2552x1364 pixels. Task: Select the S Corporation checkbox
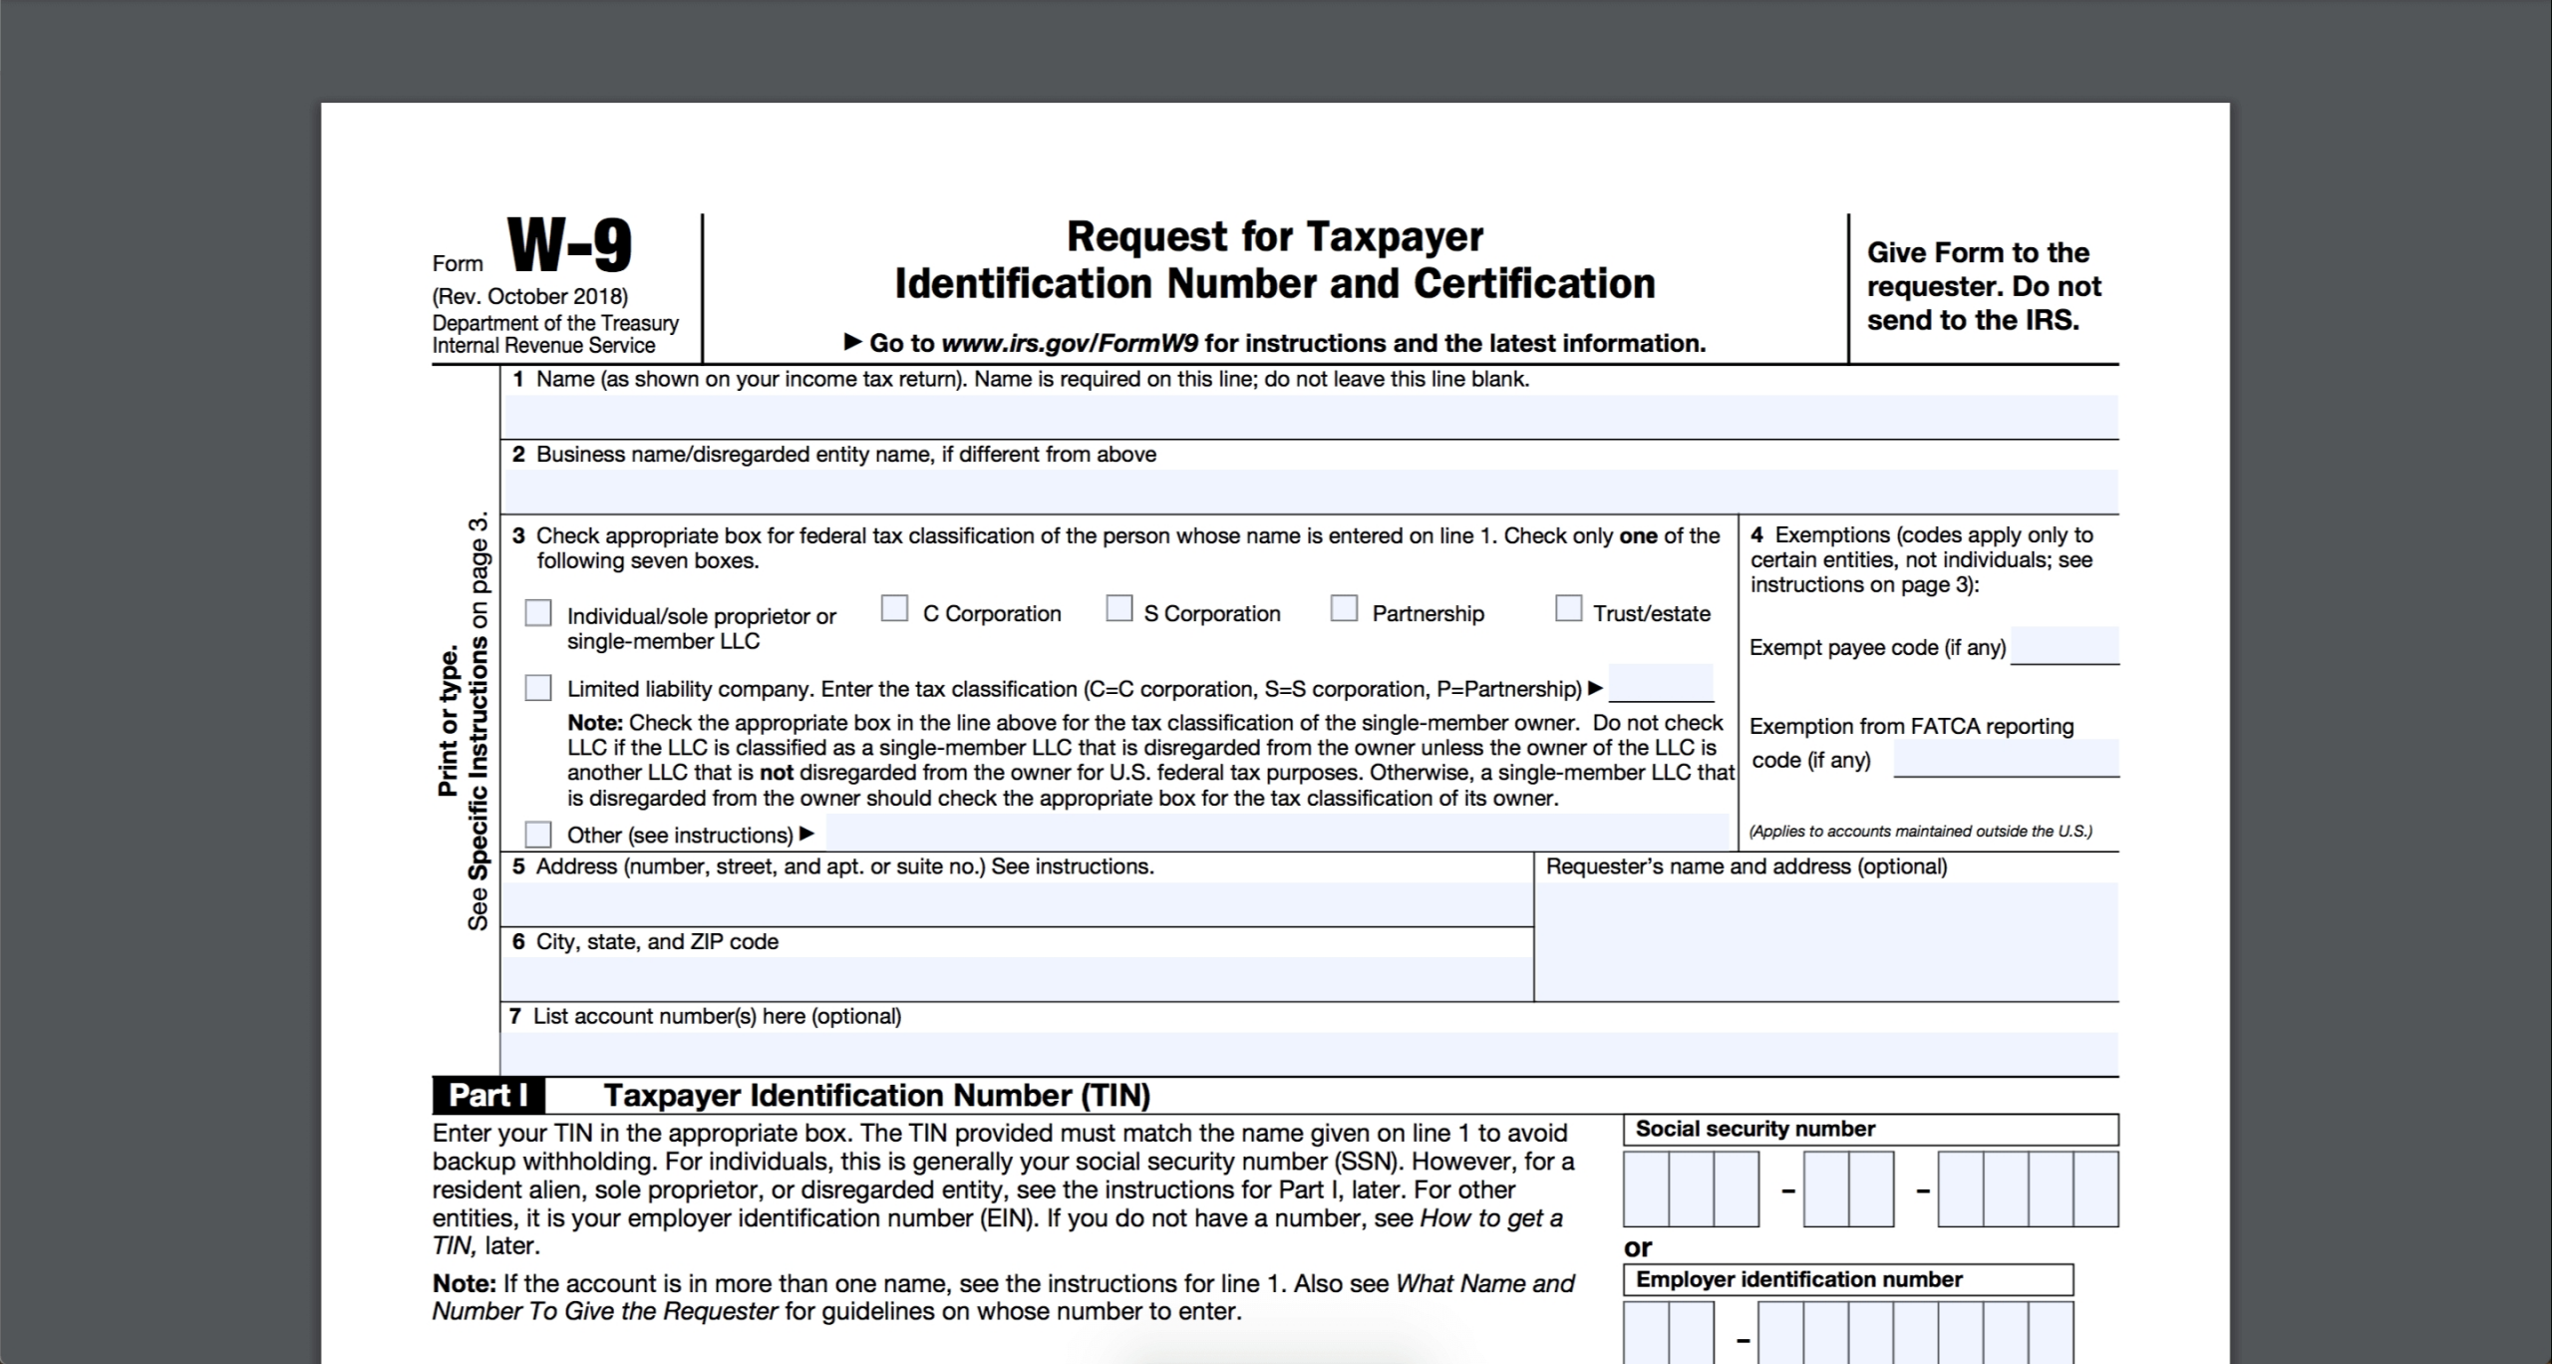pyautogui.click(x=1119, y=609)
